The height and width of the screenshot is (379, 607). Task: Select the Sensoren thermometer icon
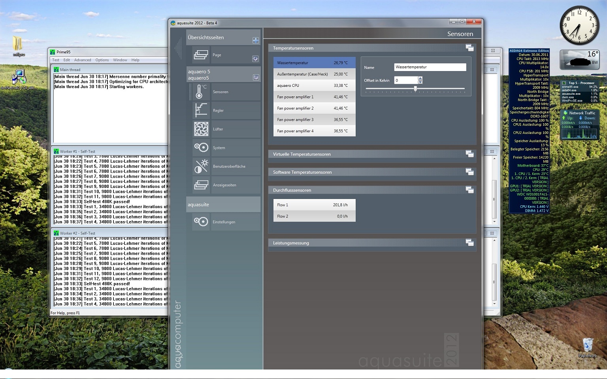[x=201, y=92]
